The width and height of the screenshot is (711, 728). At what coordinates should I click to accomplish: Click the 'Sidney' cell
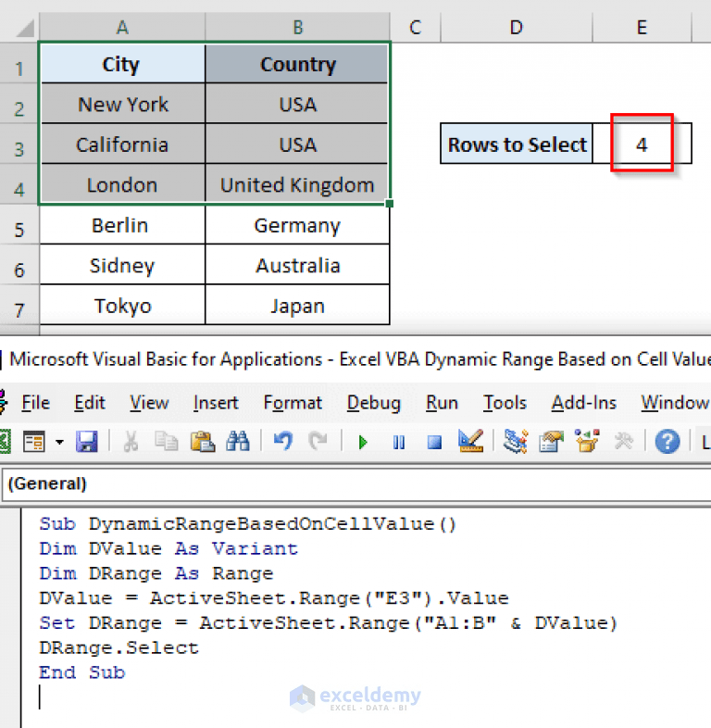(x=122, y=265)
